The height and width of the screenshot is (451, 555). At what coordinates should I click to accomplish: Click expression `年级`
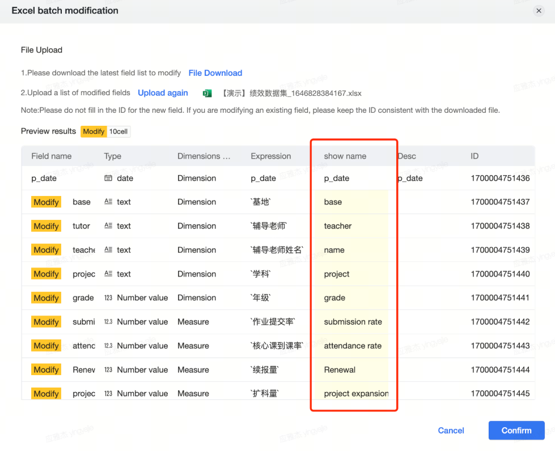click(x=261, y=297)
